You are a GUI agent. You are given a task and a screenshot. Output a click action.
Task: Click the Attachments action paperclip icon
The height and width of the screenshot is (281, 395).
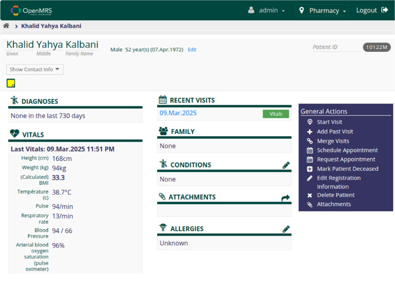[x=310, y=204]
